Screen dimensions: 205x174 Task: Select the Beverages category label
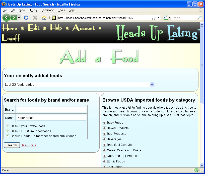(x=114, y=139)
